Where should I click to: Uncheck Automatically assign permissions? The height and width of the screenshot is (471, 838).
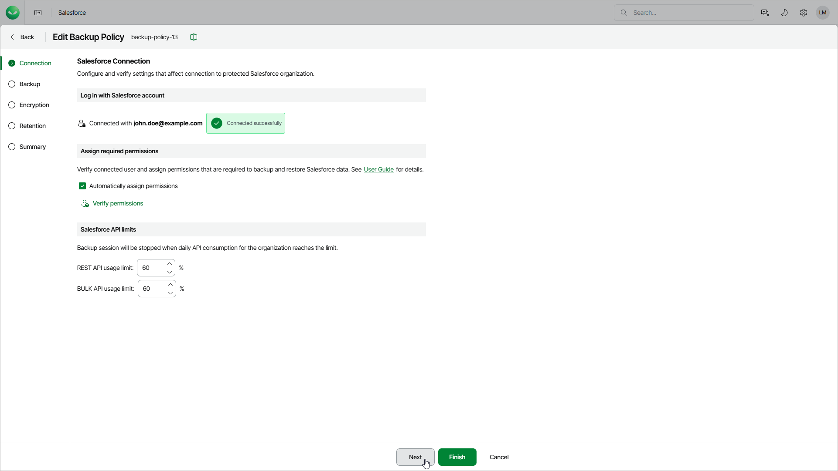[x=82, y=186]
